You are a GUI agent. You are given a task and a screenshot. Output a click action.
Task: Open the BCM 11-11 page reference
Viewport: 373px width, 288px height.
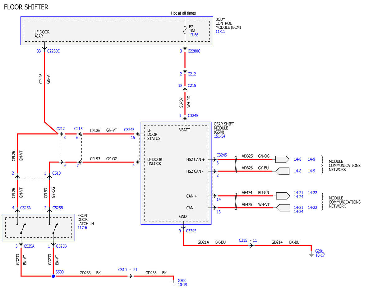click(x=220, y=32)
